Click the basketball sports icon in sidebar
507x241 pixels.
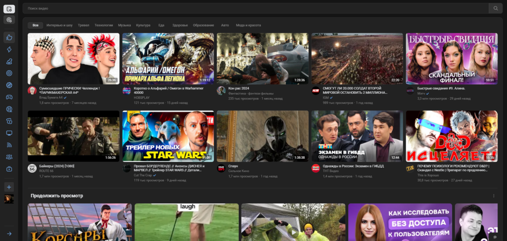point(9,85)
